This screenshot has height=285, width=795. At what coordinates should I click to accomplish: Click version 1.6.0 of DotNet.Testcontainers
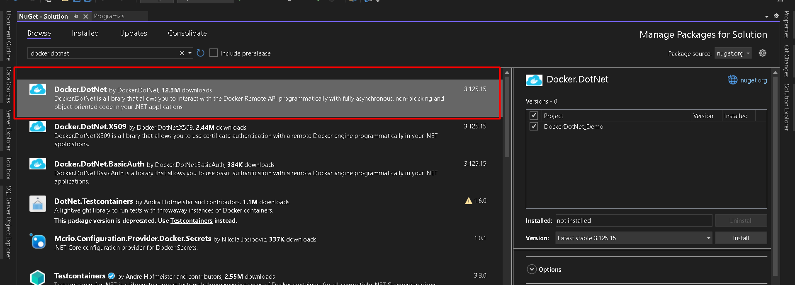480,201
